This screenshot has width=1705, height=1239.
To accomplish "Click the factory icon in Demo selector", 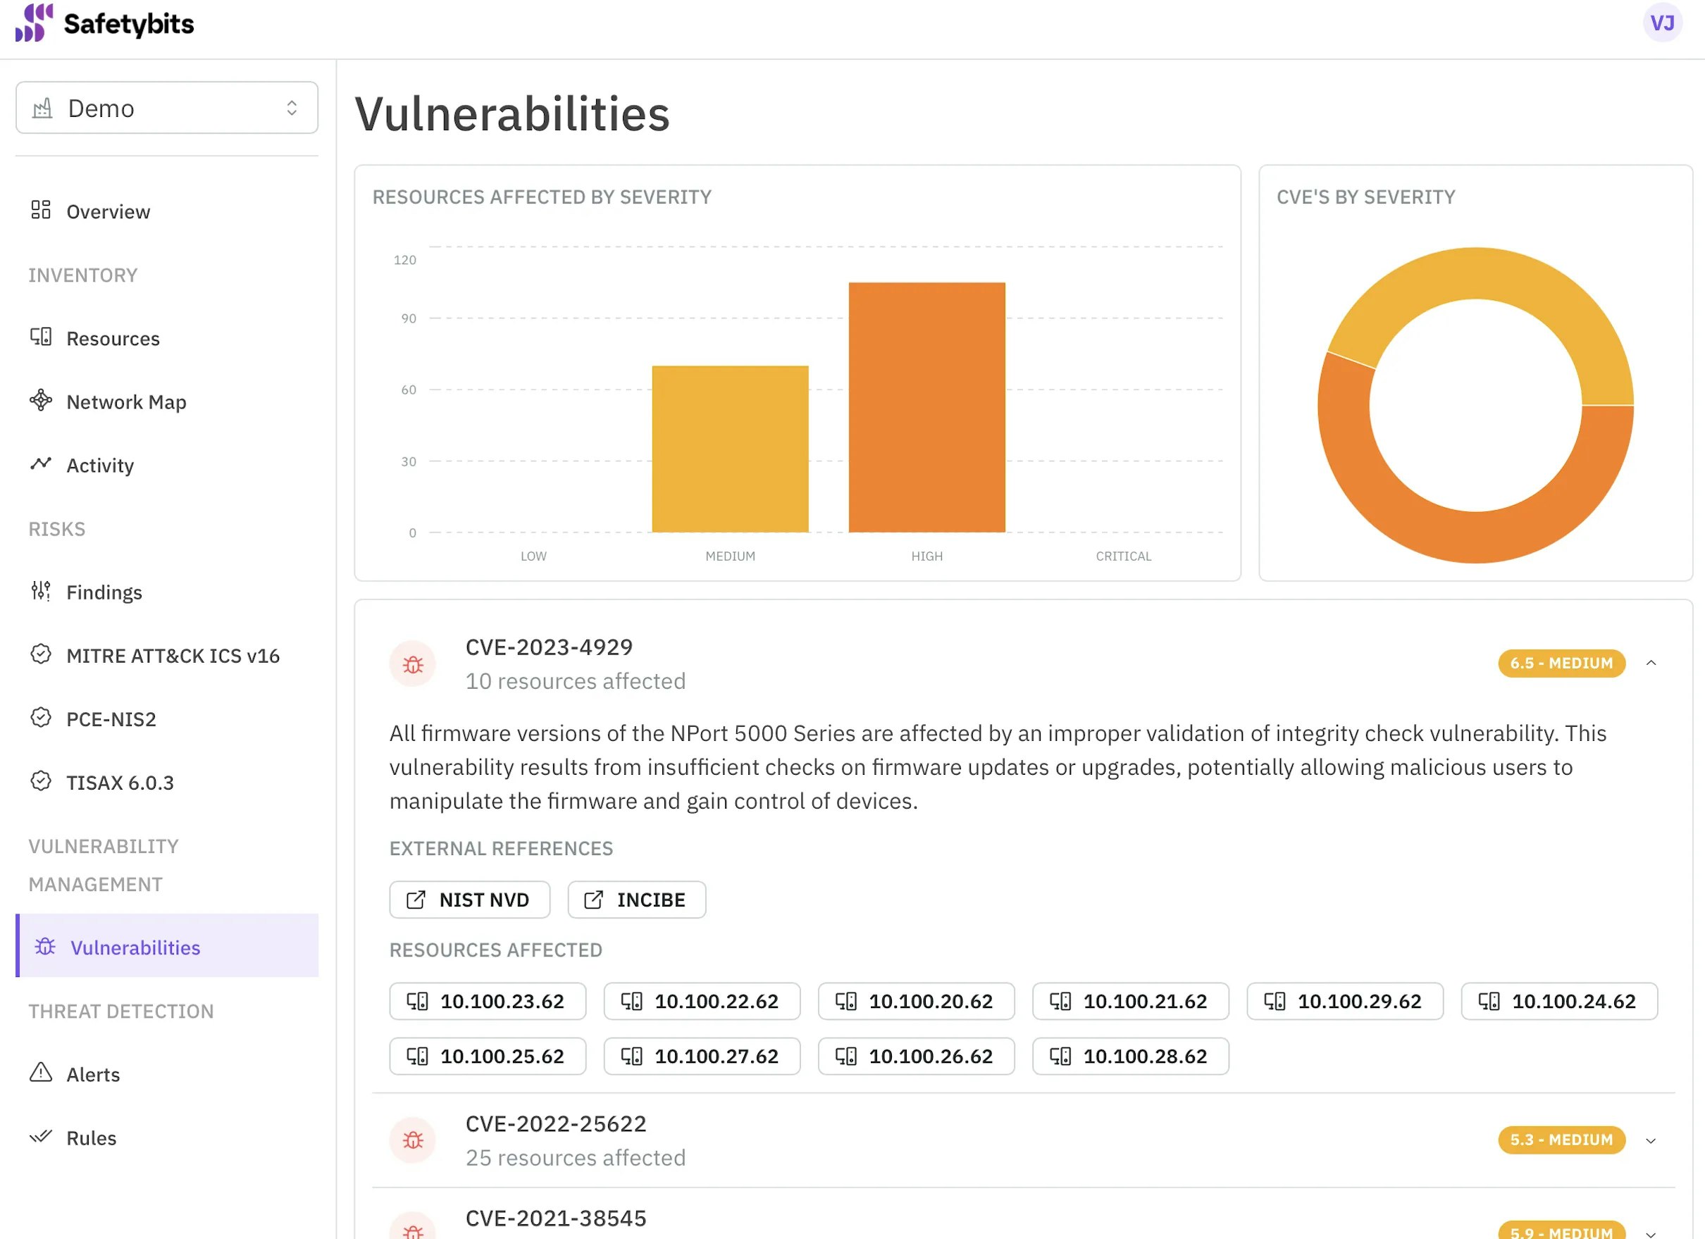I will [x=43, y=108].
